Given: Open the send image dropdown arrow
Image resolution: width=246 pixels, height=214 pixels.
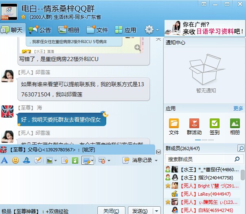Looking at the screenshot, I should coord(55,161).
